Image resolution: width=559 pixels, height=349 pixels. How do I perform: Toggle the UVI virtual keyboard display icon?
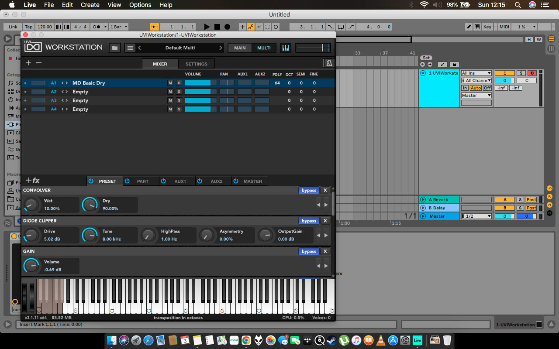click(x=286, y=48)
